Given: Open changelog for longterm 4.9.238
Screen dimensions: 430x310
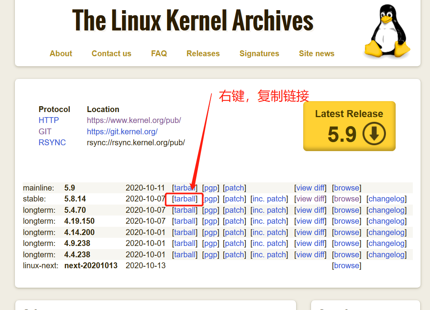Looking at the screenshot, I should pos(387,243).
